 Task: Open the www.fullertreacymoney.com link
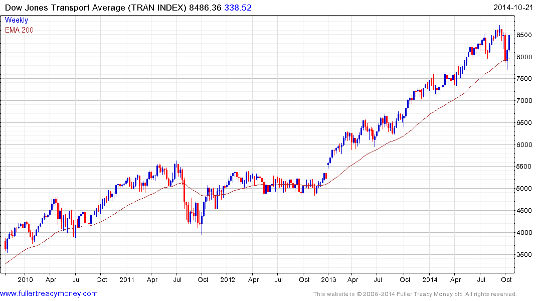pos(49,293)
